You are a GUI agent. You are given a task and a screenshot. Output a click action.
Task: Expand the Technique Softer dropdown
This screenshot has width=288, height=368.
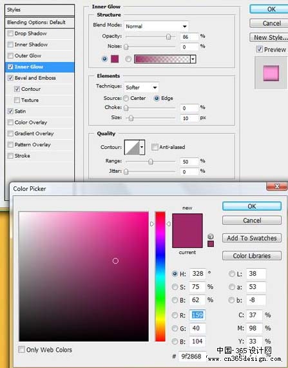point(141,88)
